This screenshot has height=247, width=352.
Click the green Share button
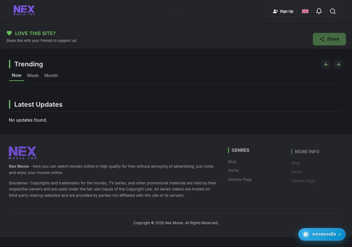[329, 39]
